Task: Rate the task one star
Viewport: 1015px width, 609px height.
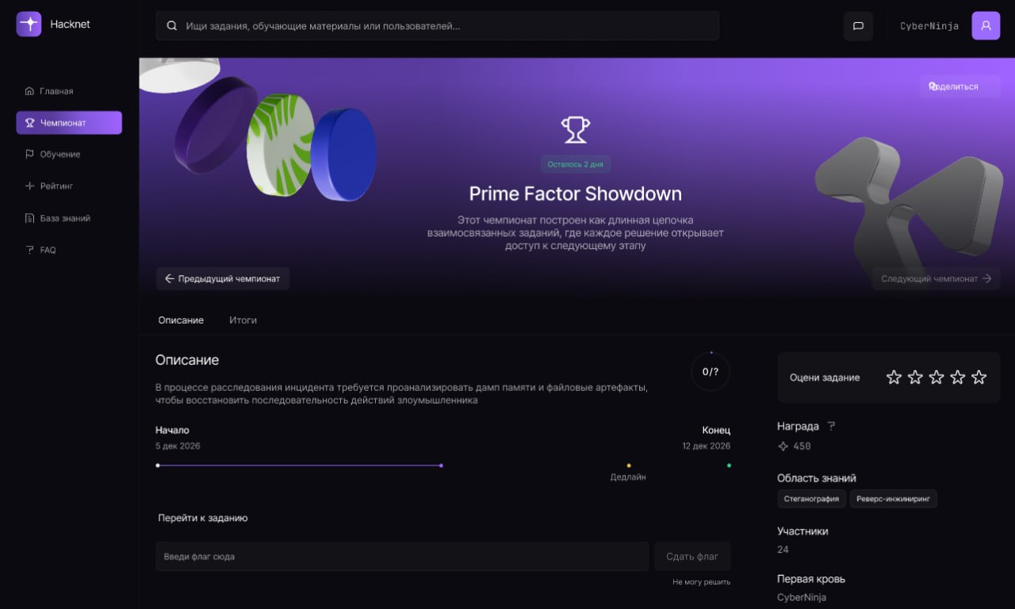Action: pos(894,377)
